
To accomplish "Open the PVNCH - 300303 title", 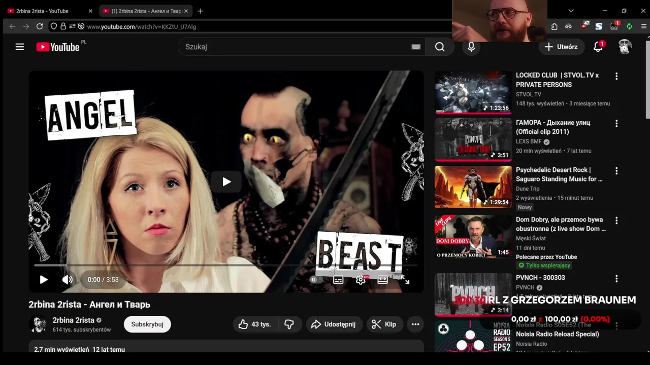I will tap(540, 278).
